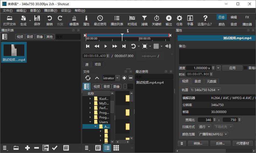The height and width of the screenshot is (153, 256).
Task: Click the 转换... button
Action: coord(198,143)
